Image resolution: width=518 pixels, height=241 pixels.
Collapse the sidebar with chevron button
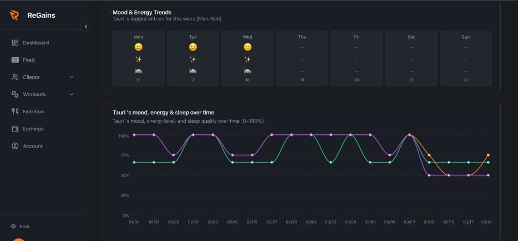coord(86,26)
